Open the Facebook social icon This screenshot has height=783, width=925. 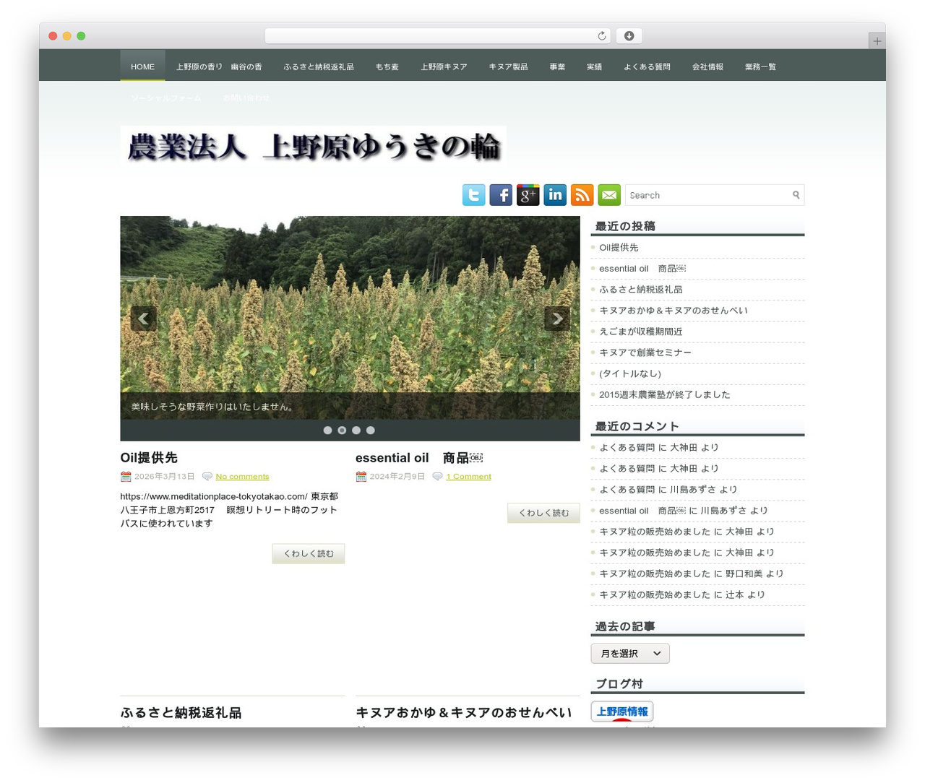pyautogui.click(x=501, y=195)
